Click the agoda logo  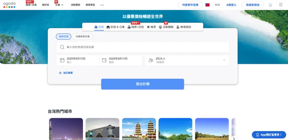pos(9,5)
